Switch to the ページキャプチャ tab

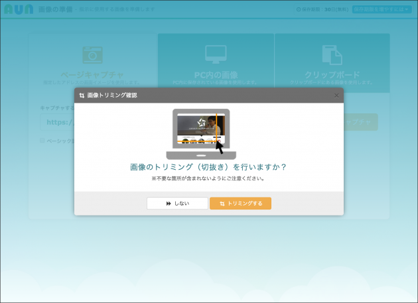92,74
